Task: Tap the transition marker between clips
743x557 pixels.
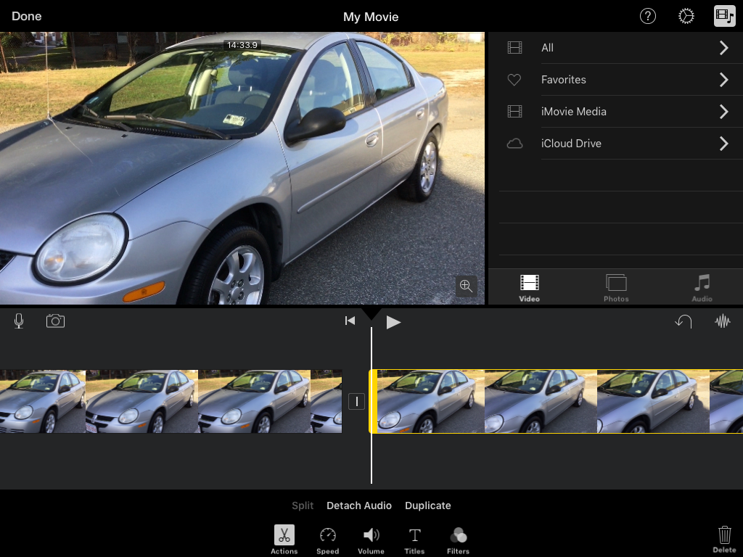Action: click(356, 401)
